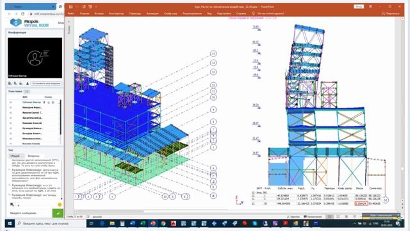This screenshot has width=410, height=231.
Task: Open the Справка ribbon tab
Action: (241, 13)
